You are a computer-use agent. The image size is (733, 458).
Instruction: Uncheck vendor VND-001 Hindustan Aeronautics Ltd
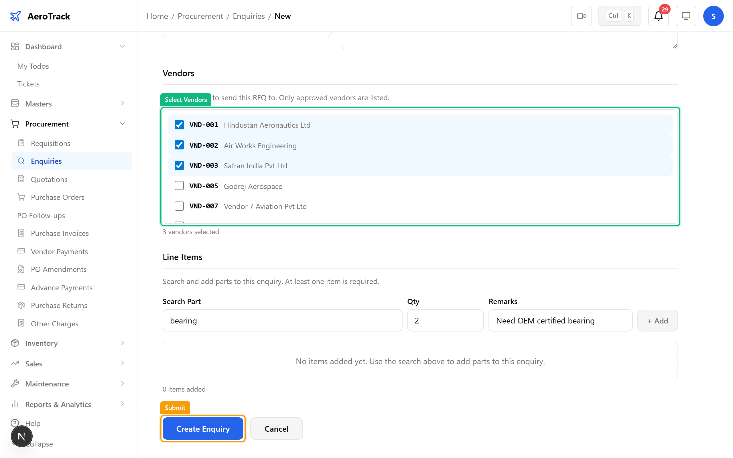[x=179, y=125]
